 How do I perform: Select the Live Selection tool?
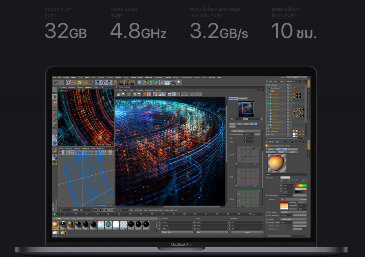click(69, 82)
